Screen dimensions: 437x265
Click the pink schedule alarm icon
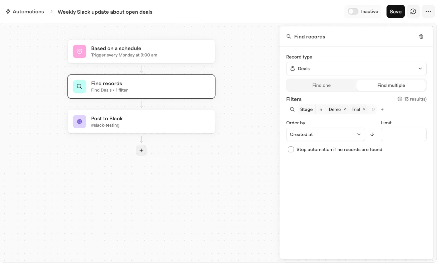[x=80, y=51]
